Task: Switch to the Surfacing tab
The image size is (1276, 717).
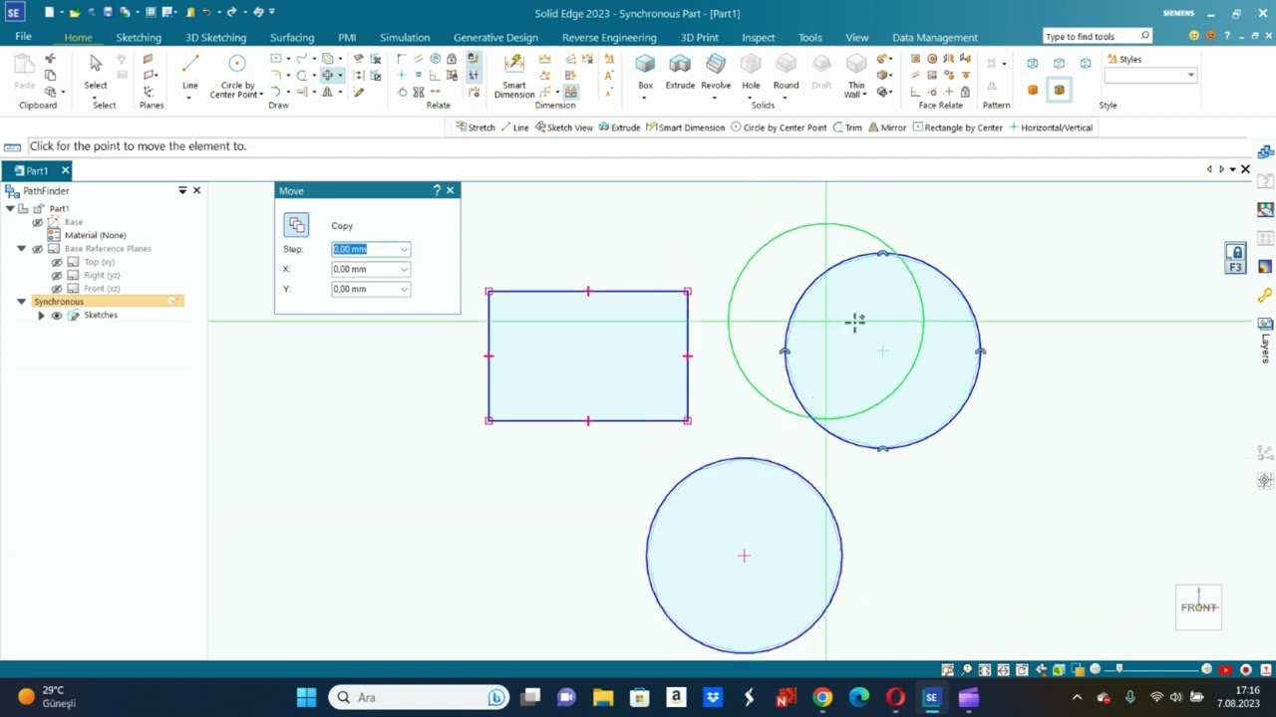Action: [292, 37]
